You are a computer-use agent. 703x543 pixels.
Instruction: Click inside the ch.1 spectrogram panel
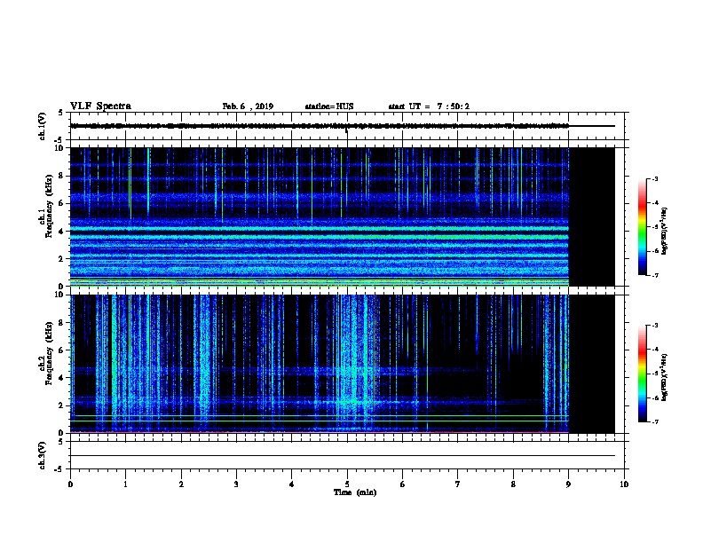(x=320, y=216)
